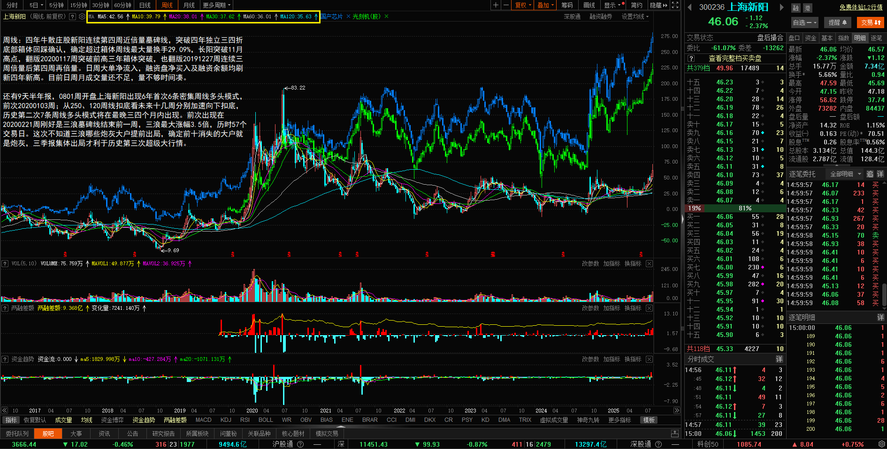Expand hidden panel with 隐藏 arrows

pos(658,5)
